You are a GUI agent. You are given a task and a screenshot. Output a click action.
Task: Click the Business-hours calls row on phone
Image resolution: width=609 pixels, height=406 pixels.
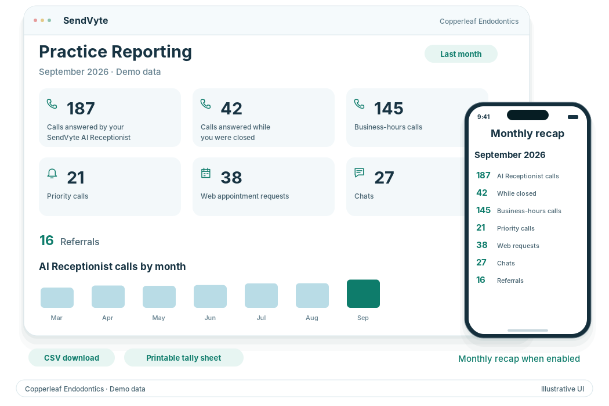[x=519, y=211]
